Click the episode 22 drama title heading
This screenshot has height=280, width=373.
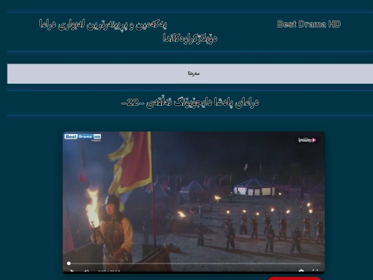click(190, 102)
